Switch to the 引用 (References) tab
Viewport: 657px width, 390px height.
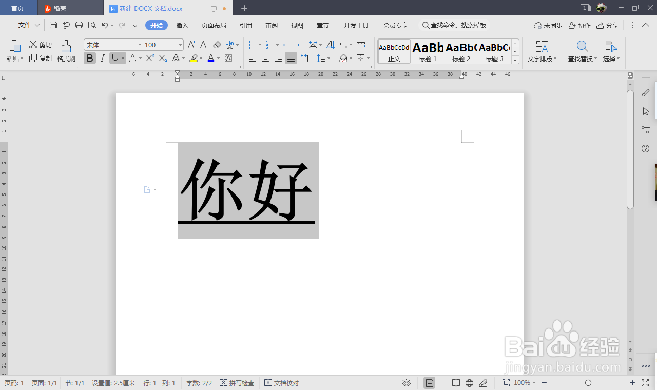point(246,25)
